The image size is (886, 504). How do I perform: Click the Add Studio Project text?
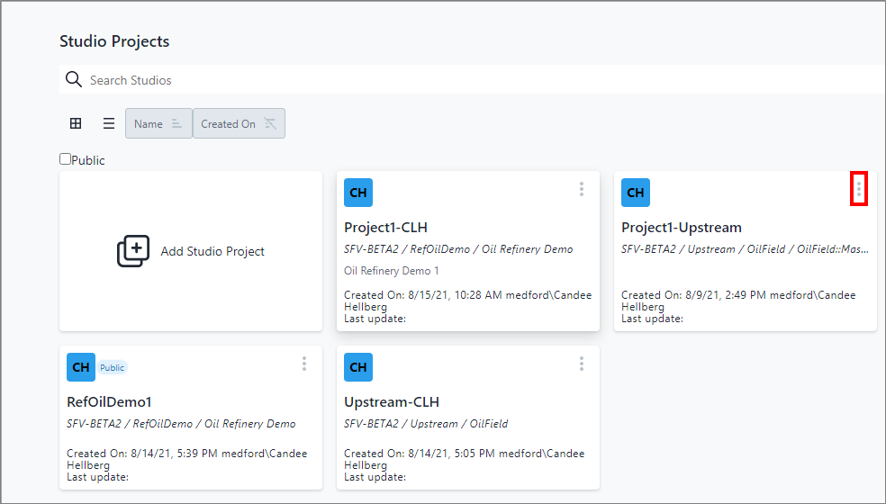tap(212, 251)
